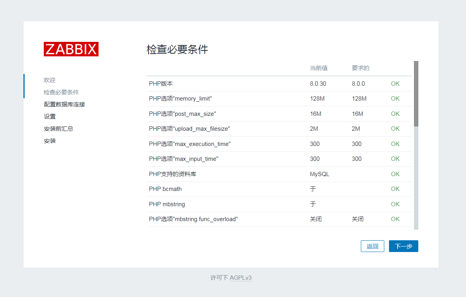Screen dimensions: 466x297
Task: Click current value 2M of upload_max_filesize
Action: coord(314,129)
